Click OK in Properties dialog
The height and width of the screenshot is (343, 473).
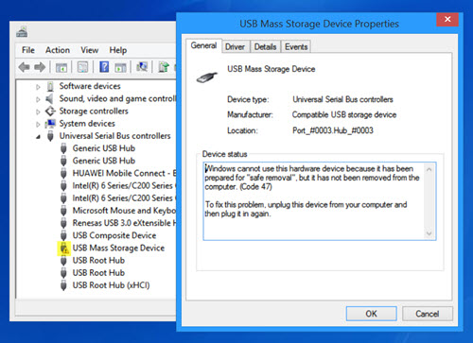click(x=371, y=314)
